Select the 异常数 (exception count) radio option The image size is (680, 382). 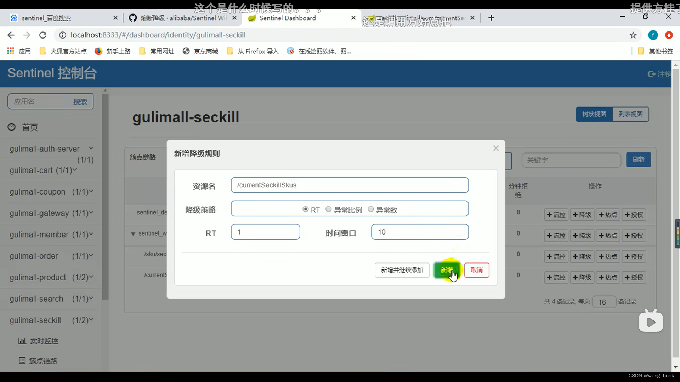(x=371, y=209)
